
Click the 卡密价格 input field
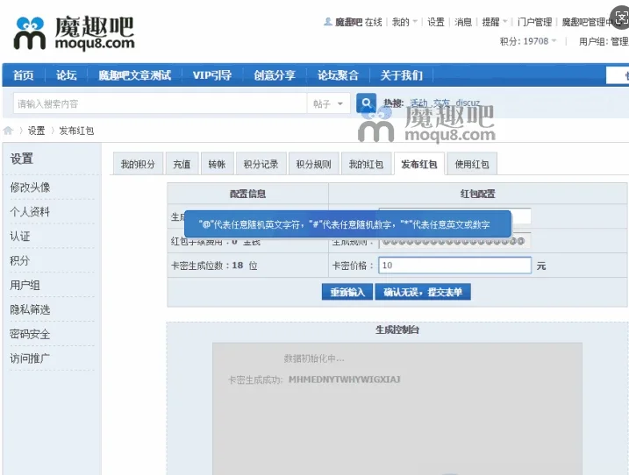[455, 266]
